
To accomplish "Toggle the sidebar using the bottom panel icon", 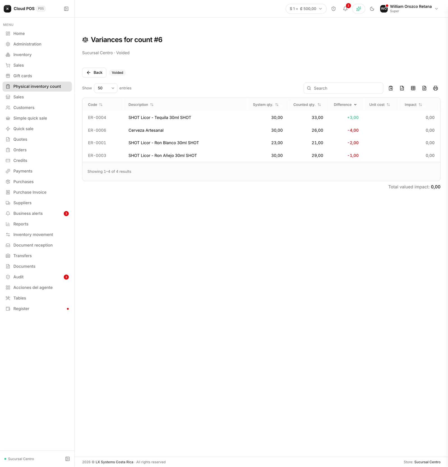I will (67, 459).
